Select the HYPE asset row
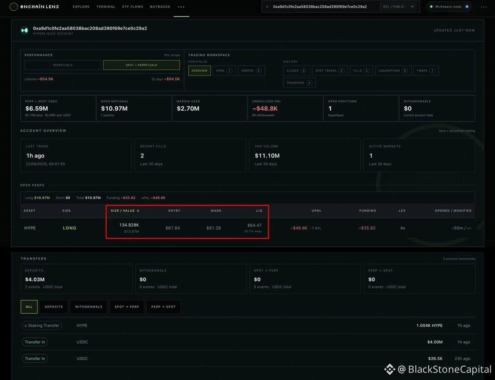The height and width of the screenshot is (380, 495). click(247, 228)
